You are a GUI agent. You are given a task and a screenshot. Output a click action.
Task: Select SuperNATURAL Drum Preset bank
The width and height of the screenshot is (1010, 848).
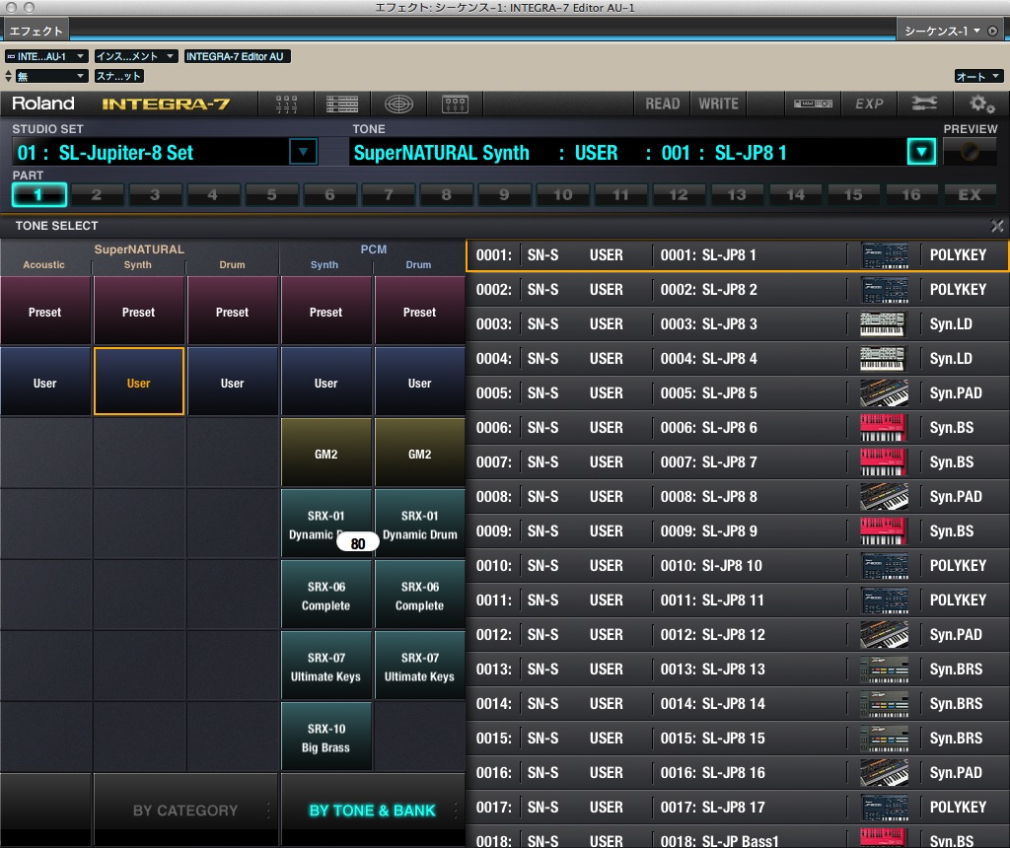tap(232, 312)
